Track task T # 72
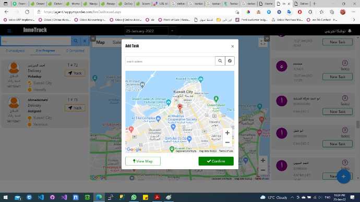 point(75,73)
